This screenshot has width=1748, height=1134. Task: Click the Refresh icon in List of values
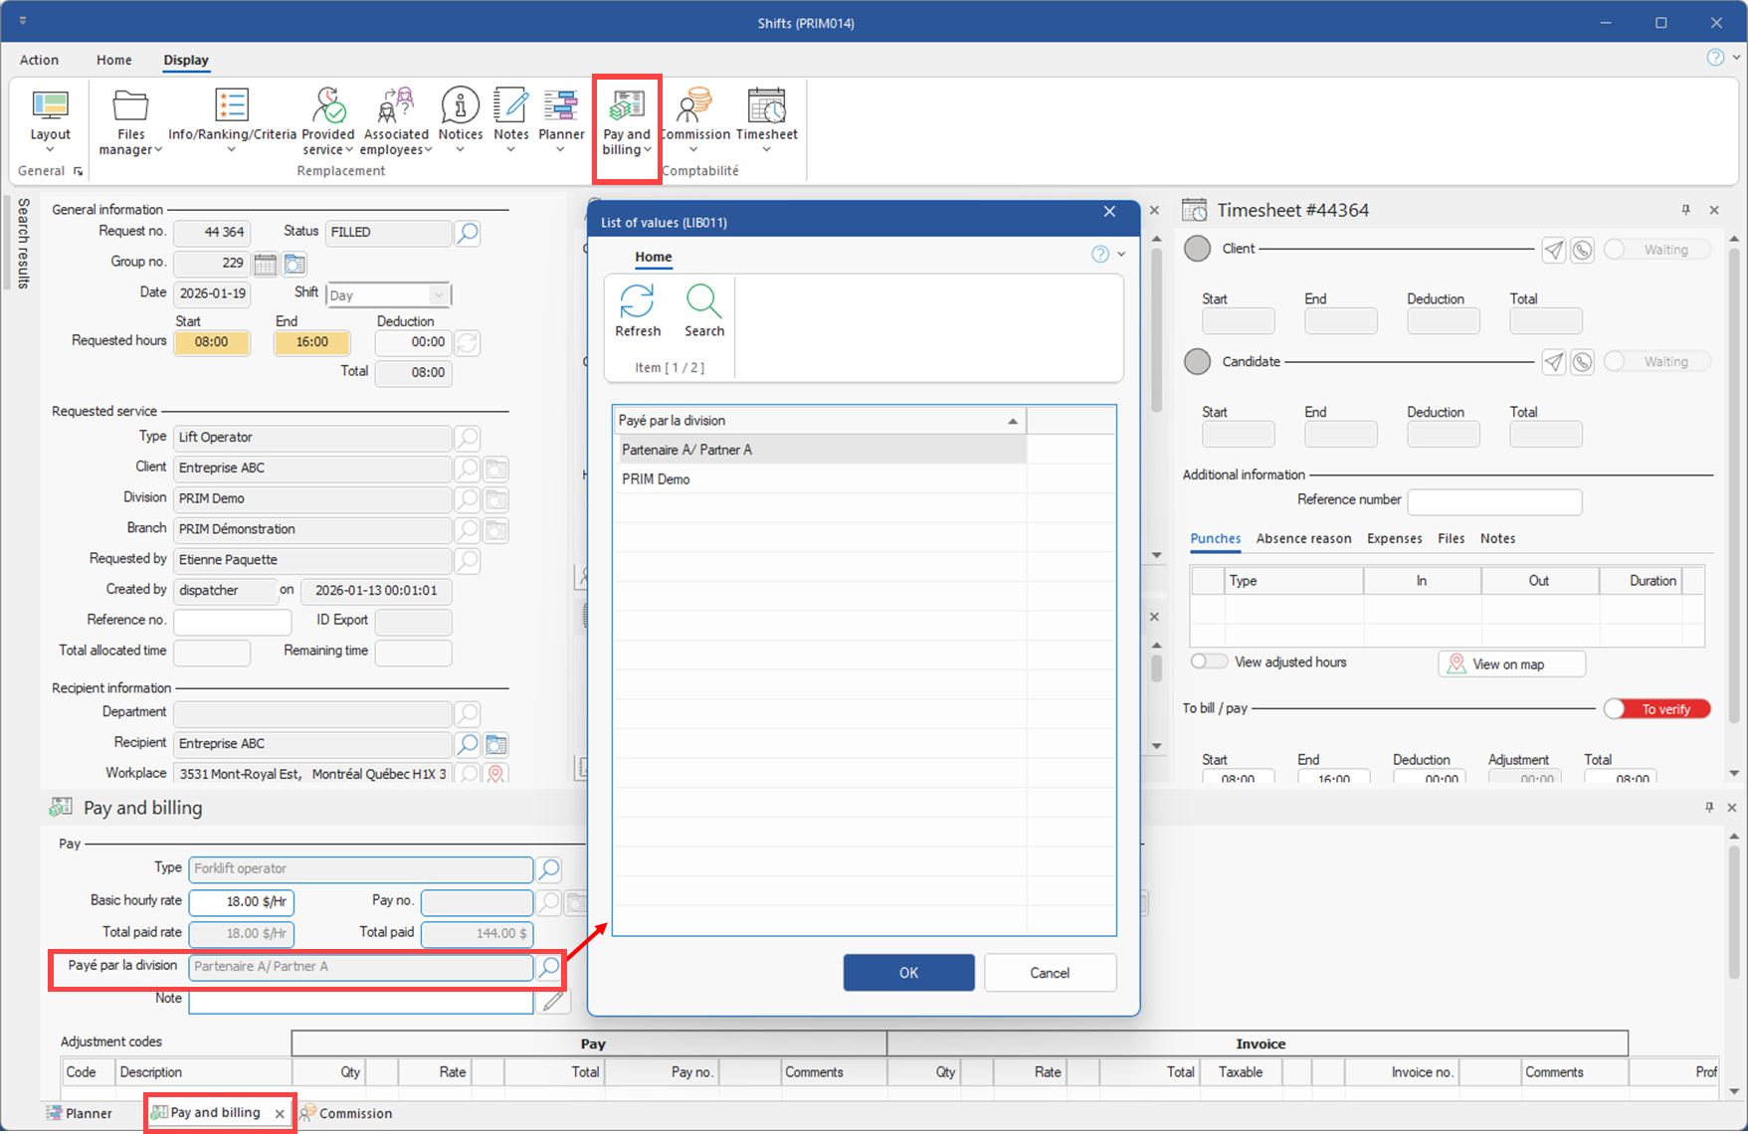tap(637, 301)
